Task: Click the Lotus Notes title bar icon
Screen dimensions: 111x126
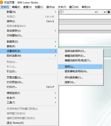Action: pyautogui.click(x=2, y=2)
